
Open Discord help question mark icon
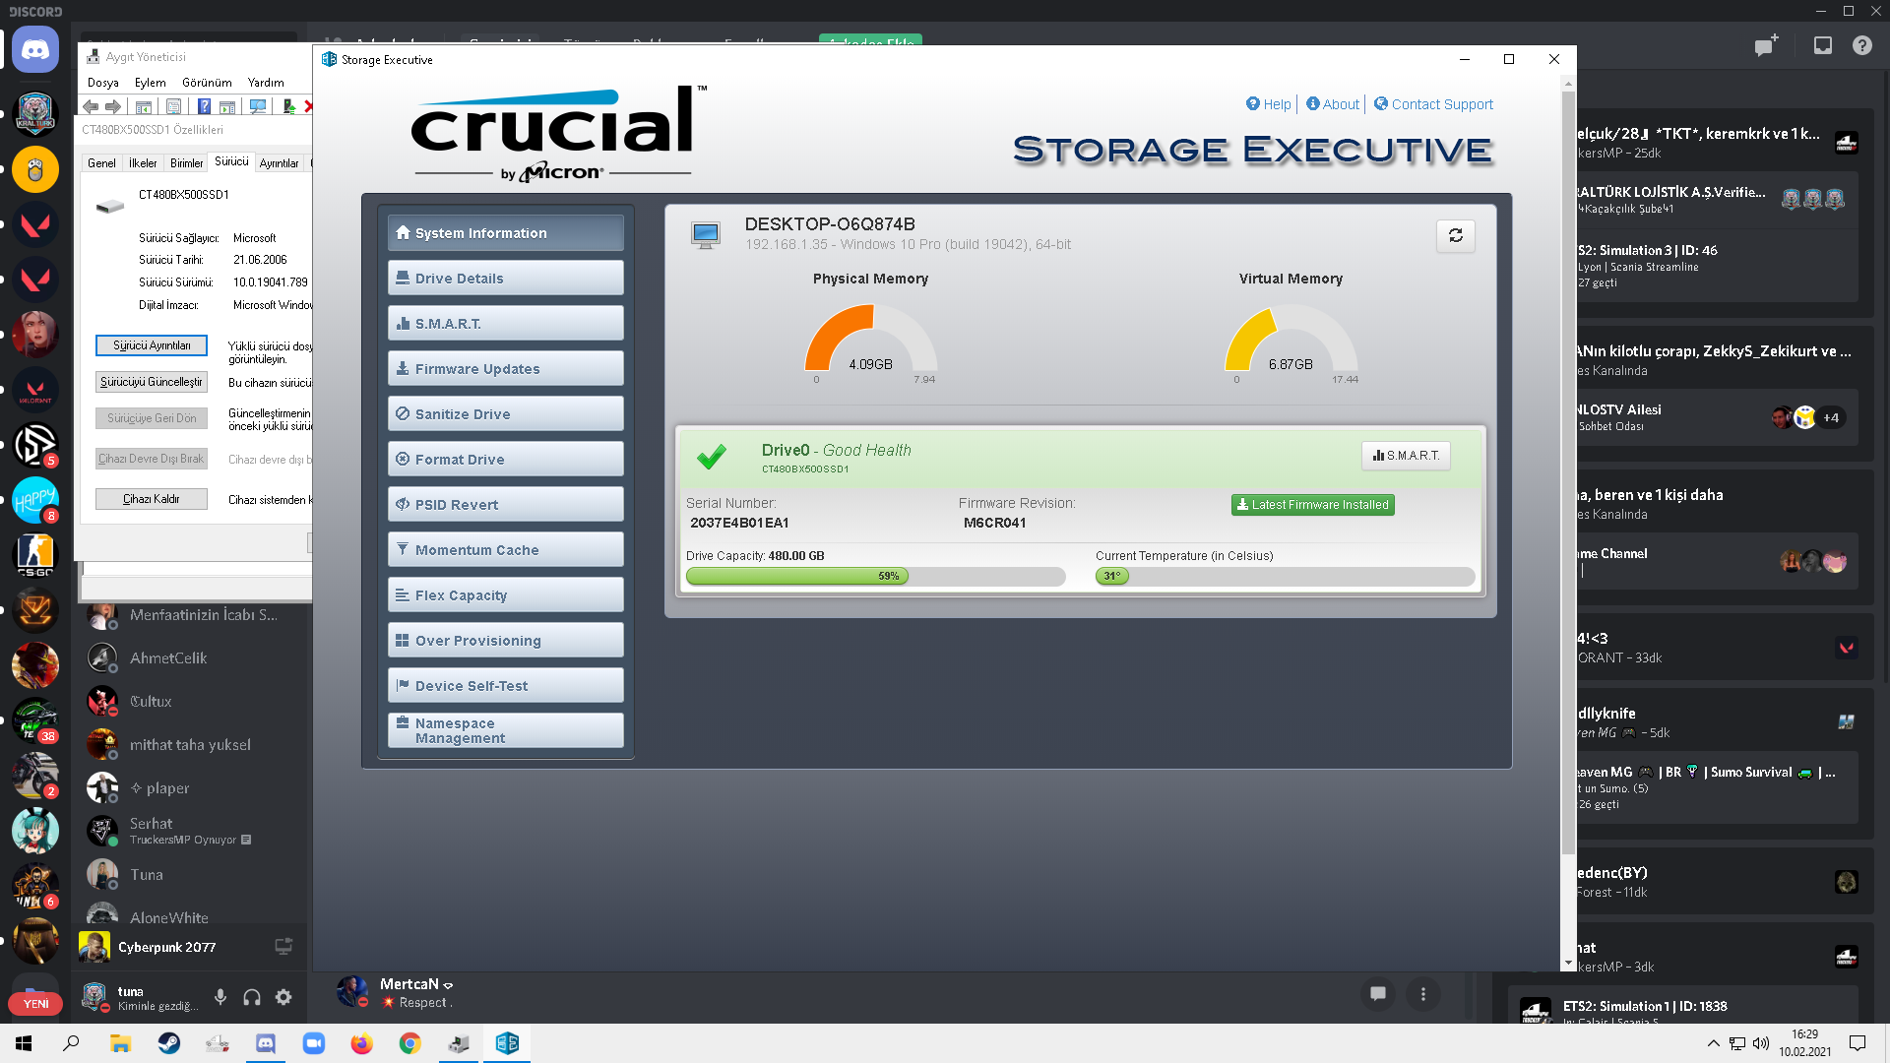click(x=1861, y=45)
